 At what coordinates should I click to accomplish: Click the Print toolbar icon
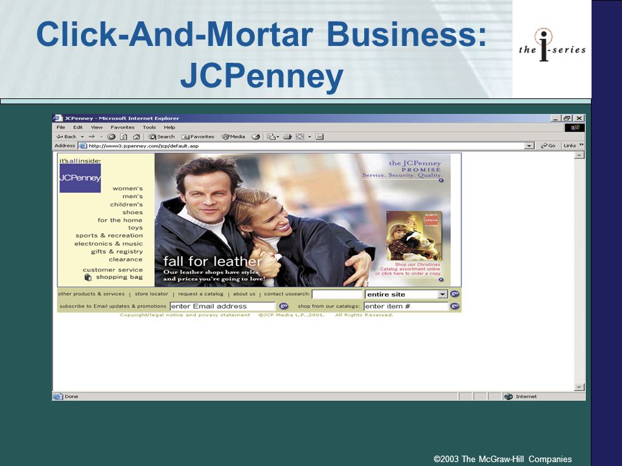click(x=288, y=137)
